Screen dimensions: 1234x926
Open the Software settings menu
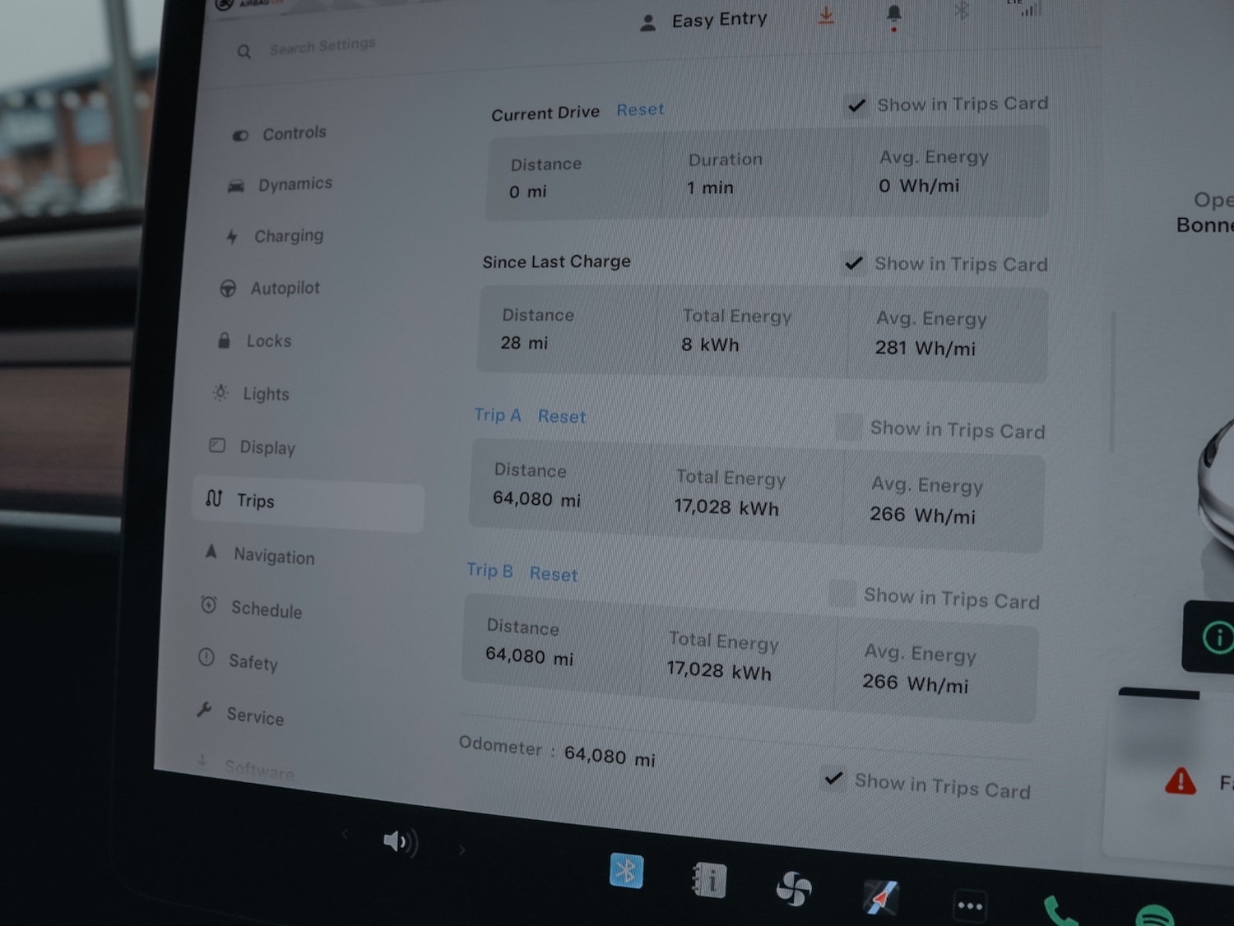(245, 768)
